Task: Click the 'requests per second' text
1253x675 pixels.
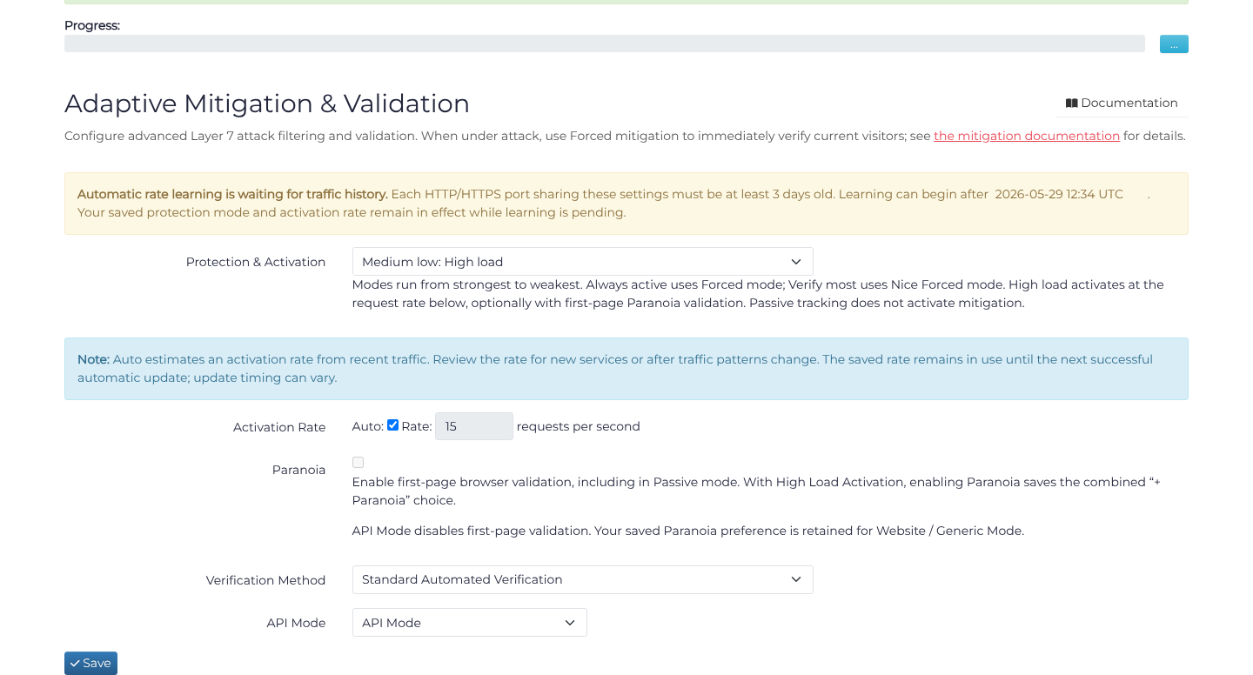Action: pyautogui.click(x=579, y=426)
